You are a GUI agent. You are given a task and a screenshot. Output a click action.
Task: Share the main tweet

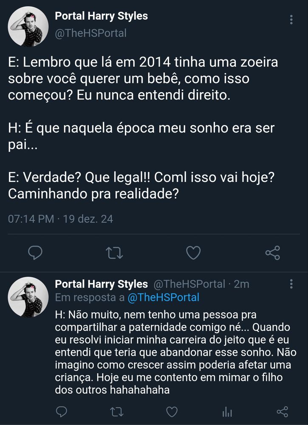[x=272, y=253]
